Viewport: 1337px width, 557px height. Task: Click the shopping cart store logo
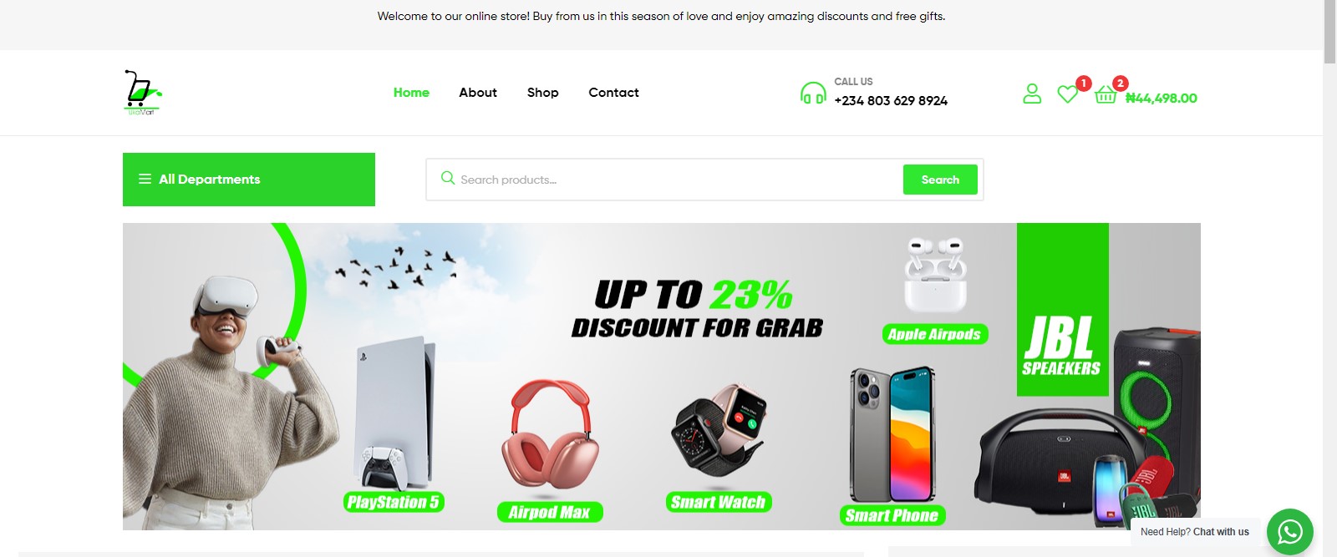pos(142,93)
